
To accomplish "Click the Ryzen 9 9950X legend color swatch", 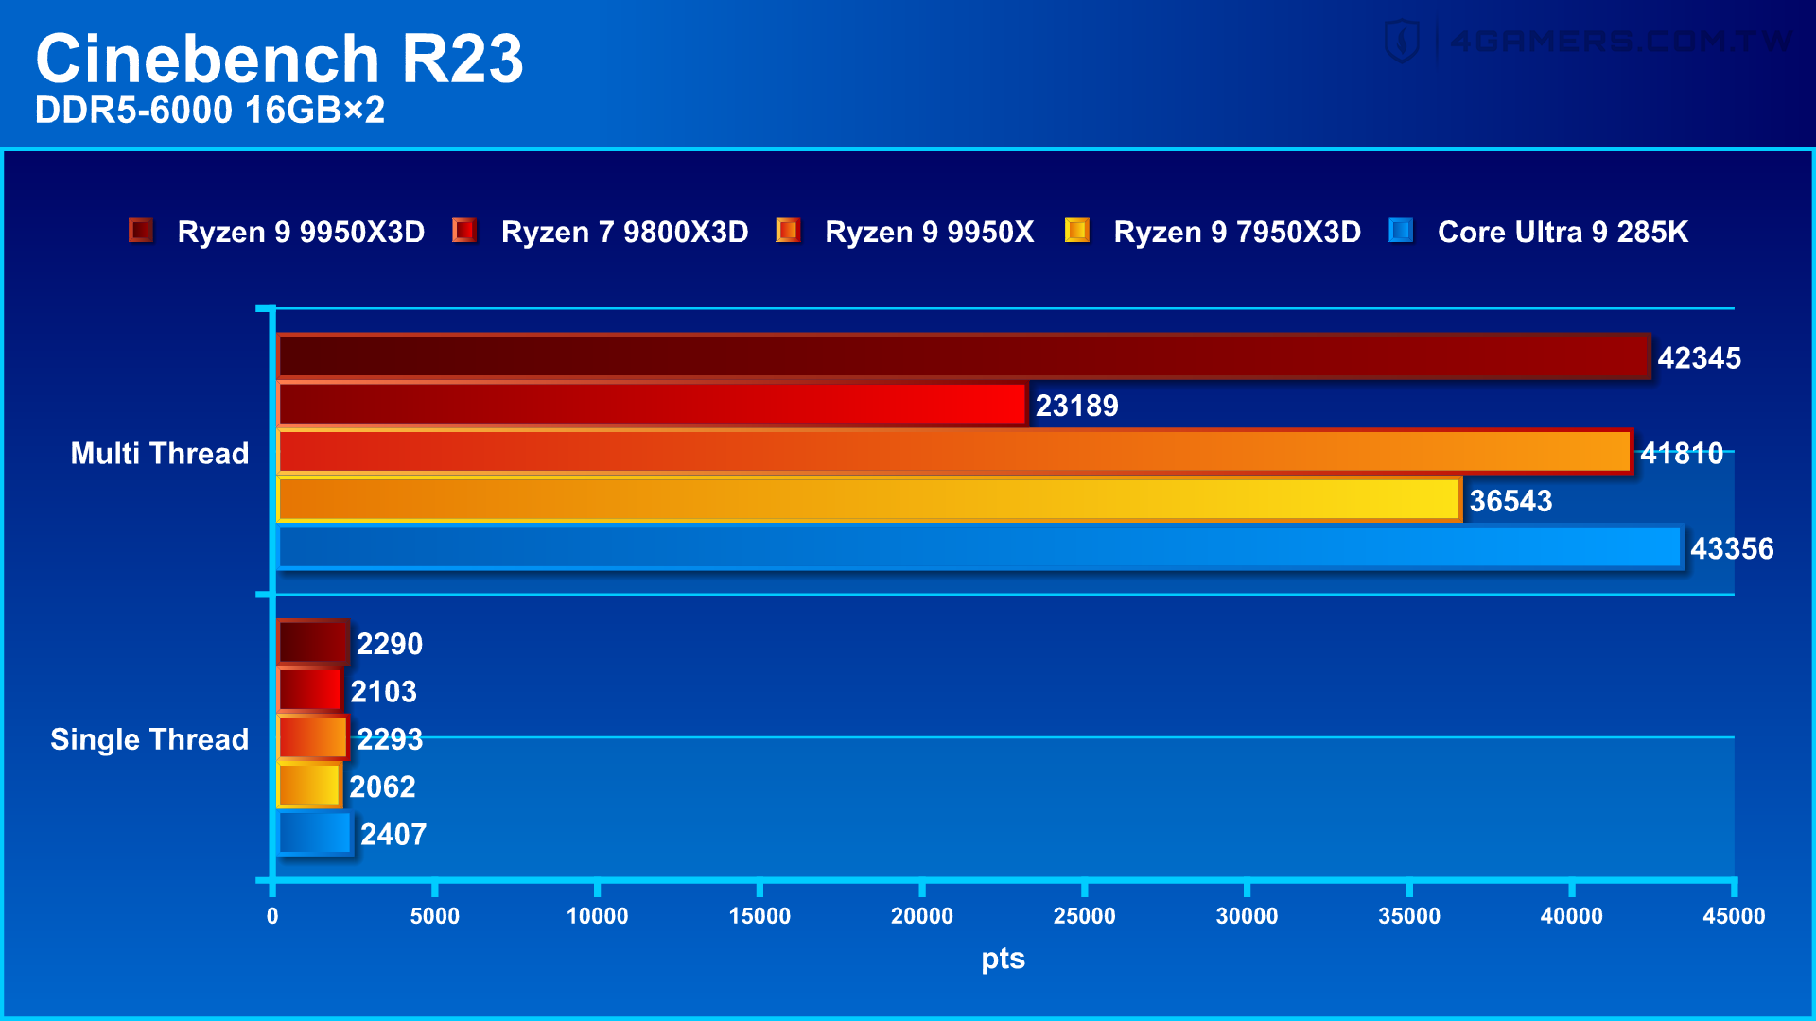I will click(x=788, y=231).
